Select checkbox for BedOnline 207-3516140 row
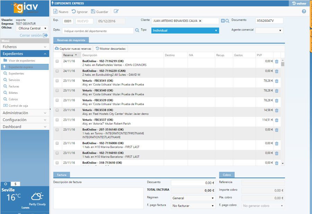 (57, 130)
